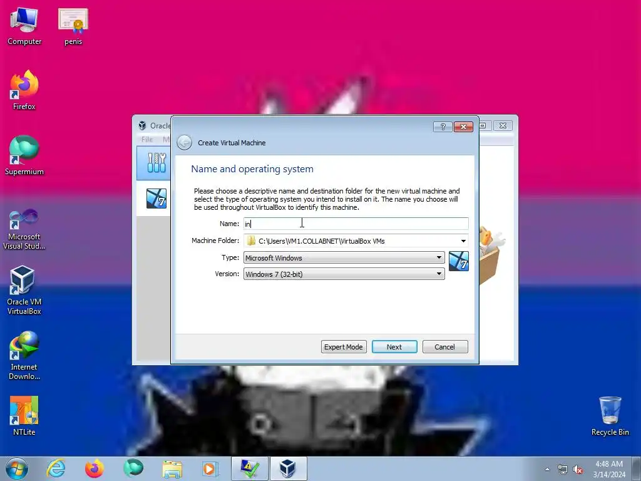Click the Tools icon in VirtualBox Manager sidebar
The width and height of the screenshot is (641, 481).
(156, 163)
